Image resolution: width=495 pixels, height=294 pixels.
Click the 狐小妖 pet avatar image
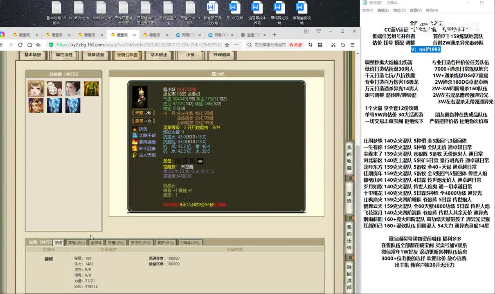pos(140,97)
